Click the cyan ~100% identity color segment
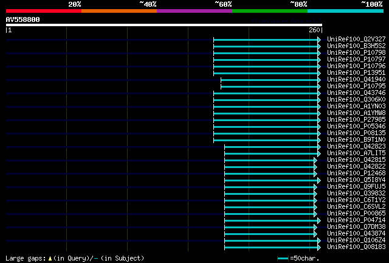The height and width of the screenshot is (263, 389). coord(346,11)
